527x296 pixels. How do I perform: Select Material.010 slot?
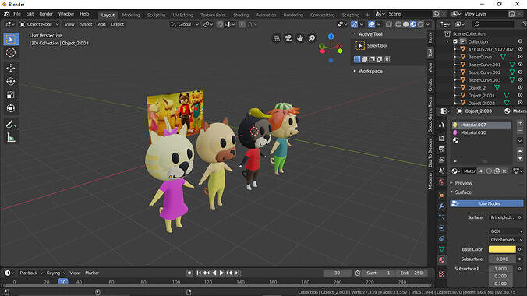pos(481,132)
